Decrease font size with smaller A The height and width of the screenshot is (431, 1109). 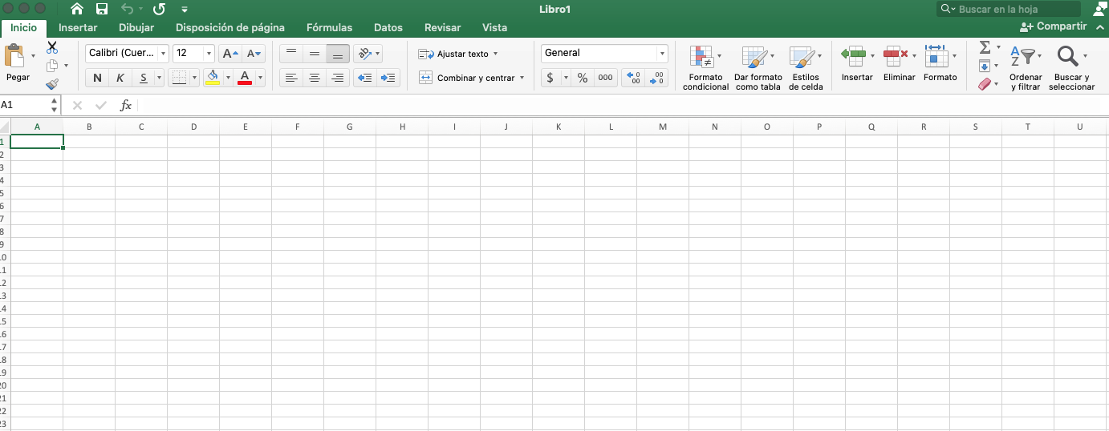click(254, 54)
